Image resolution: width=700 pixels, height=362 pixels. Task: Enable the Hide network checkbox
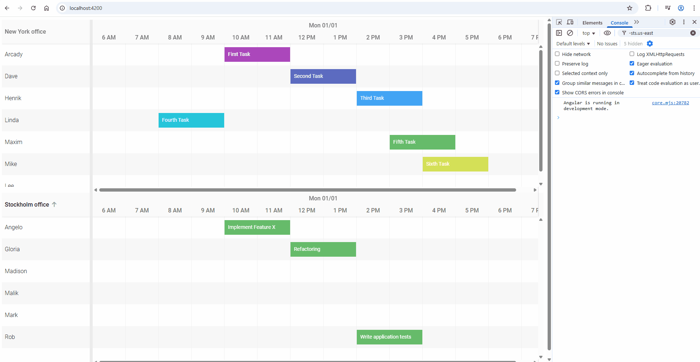[558, 54]
